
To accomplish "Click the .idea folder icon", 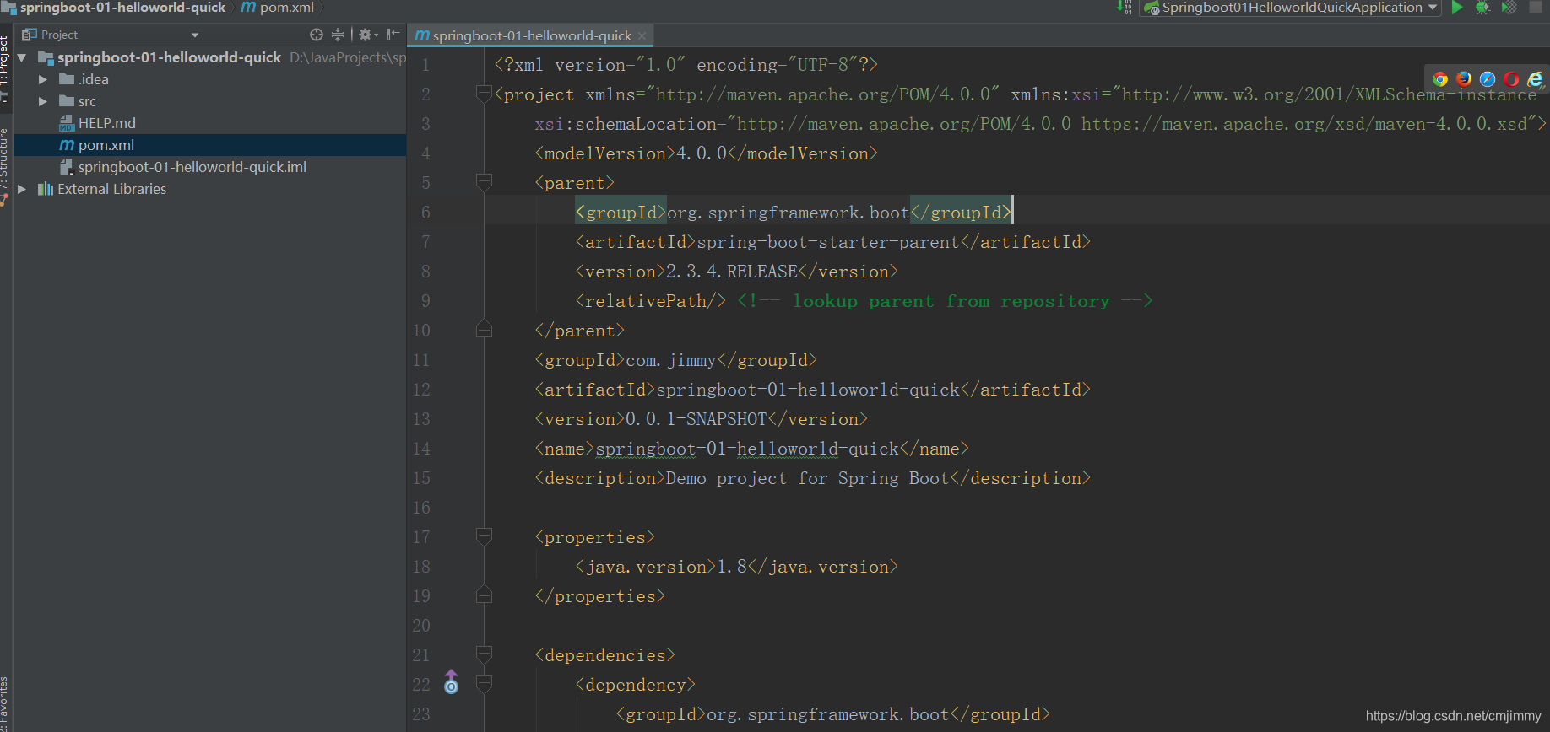I will click(67, 79).
